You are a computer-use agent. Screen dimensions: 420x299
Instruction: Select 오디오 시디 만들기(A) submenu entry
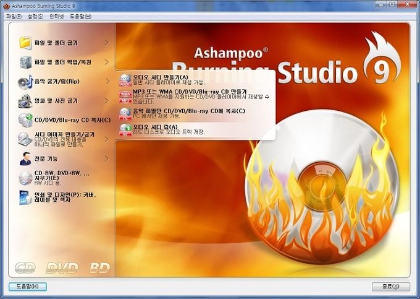point(161,77)
